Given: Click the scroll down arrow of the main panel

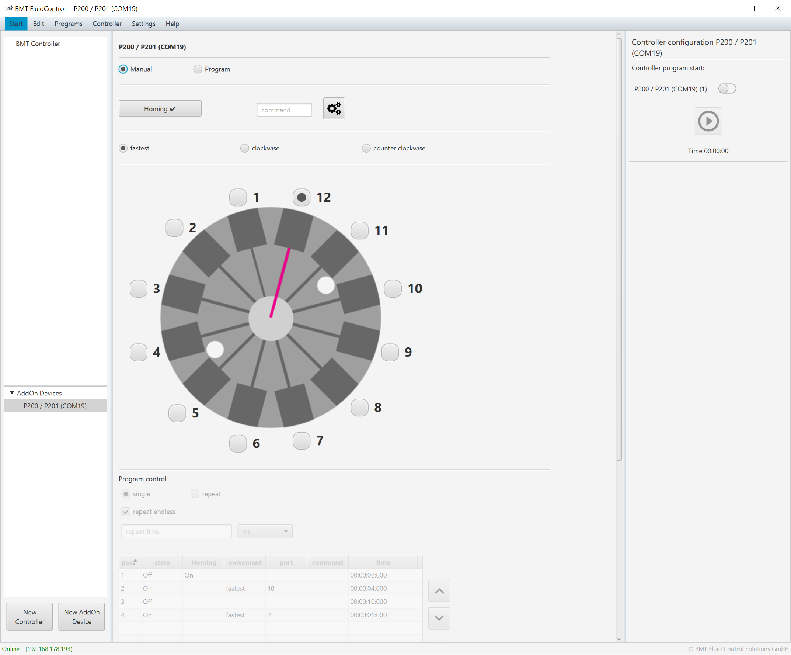Looking at the screenshot, I should point(619,638).
